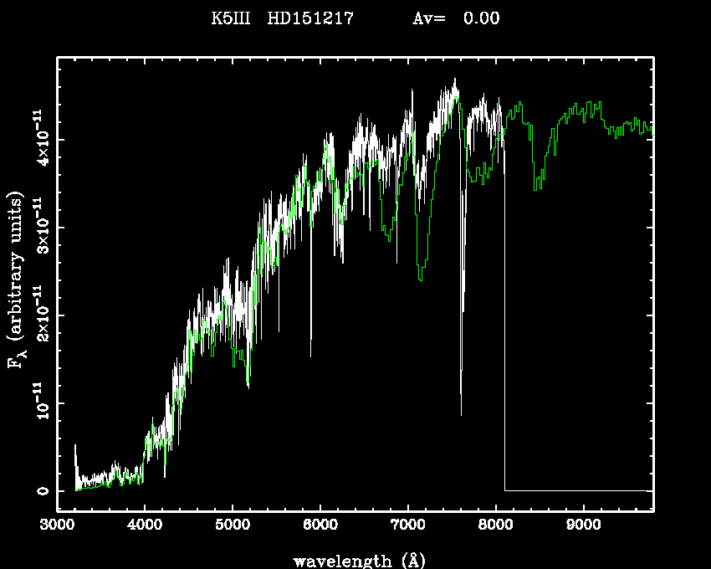Pick the 6000 x-axis tick label
The height and width of the screenshot is (569, 711).
320,525
